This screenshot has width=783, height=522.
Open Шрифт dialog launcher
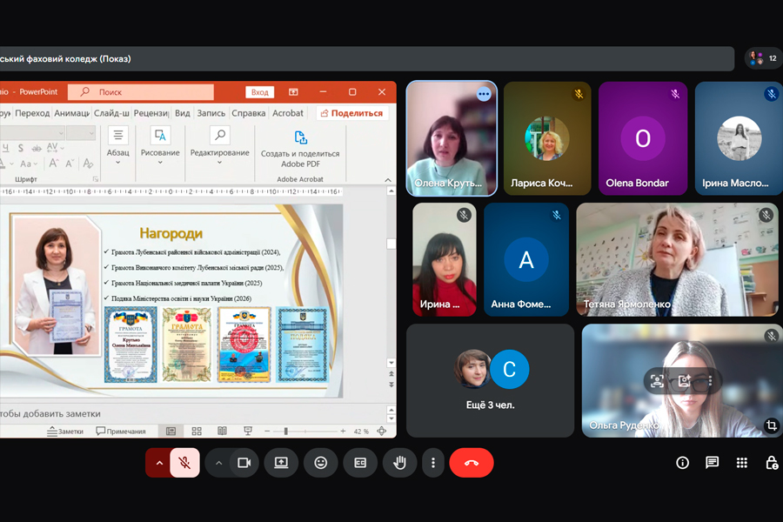tap(95, 179)
